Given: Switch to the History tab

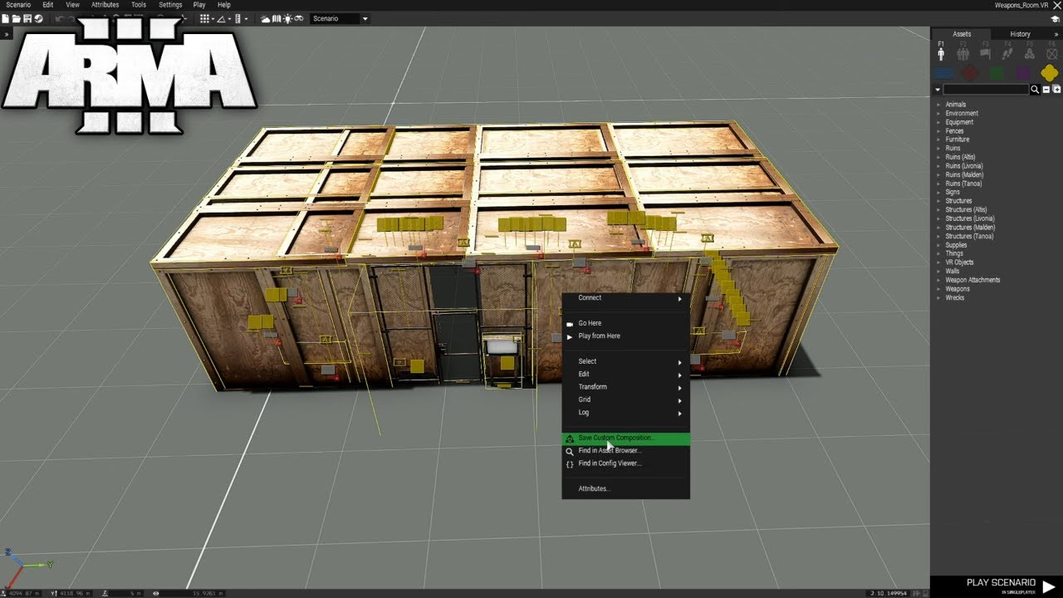Looking at the screenshot, I should 1020,34.
